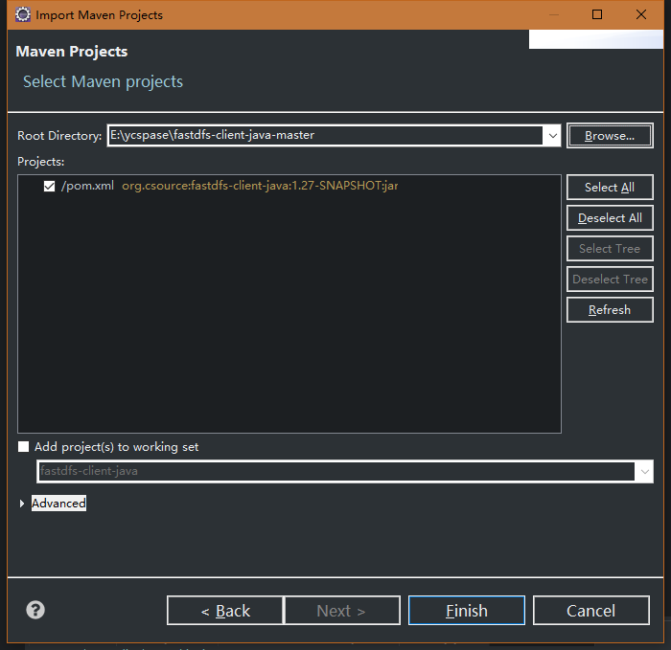The width and height of the screenshot is (671, 650).
Task: Cancel the Import Maven Projects dialog
Action: point(591,610)
